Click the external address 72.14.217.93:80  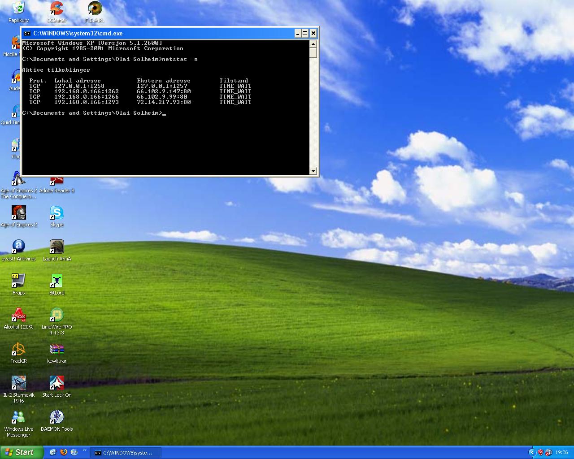tap(164, 102)
